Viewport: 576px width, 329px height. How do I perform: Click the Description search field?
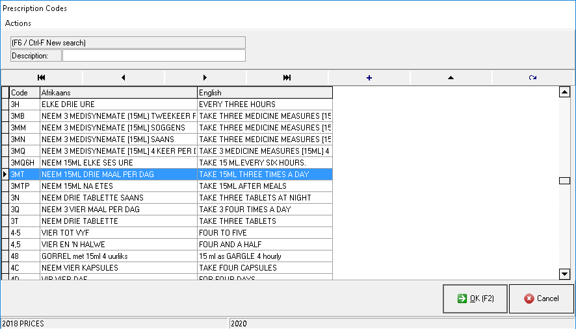click(154, 56)
